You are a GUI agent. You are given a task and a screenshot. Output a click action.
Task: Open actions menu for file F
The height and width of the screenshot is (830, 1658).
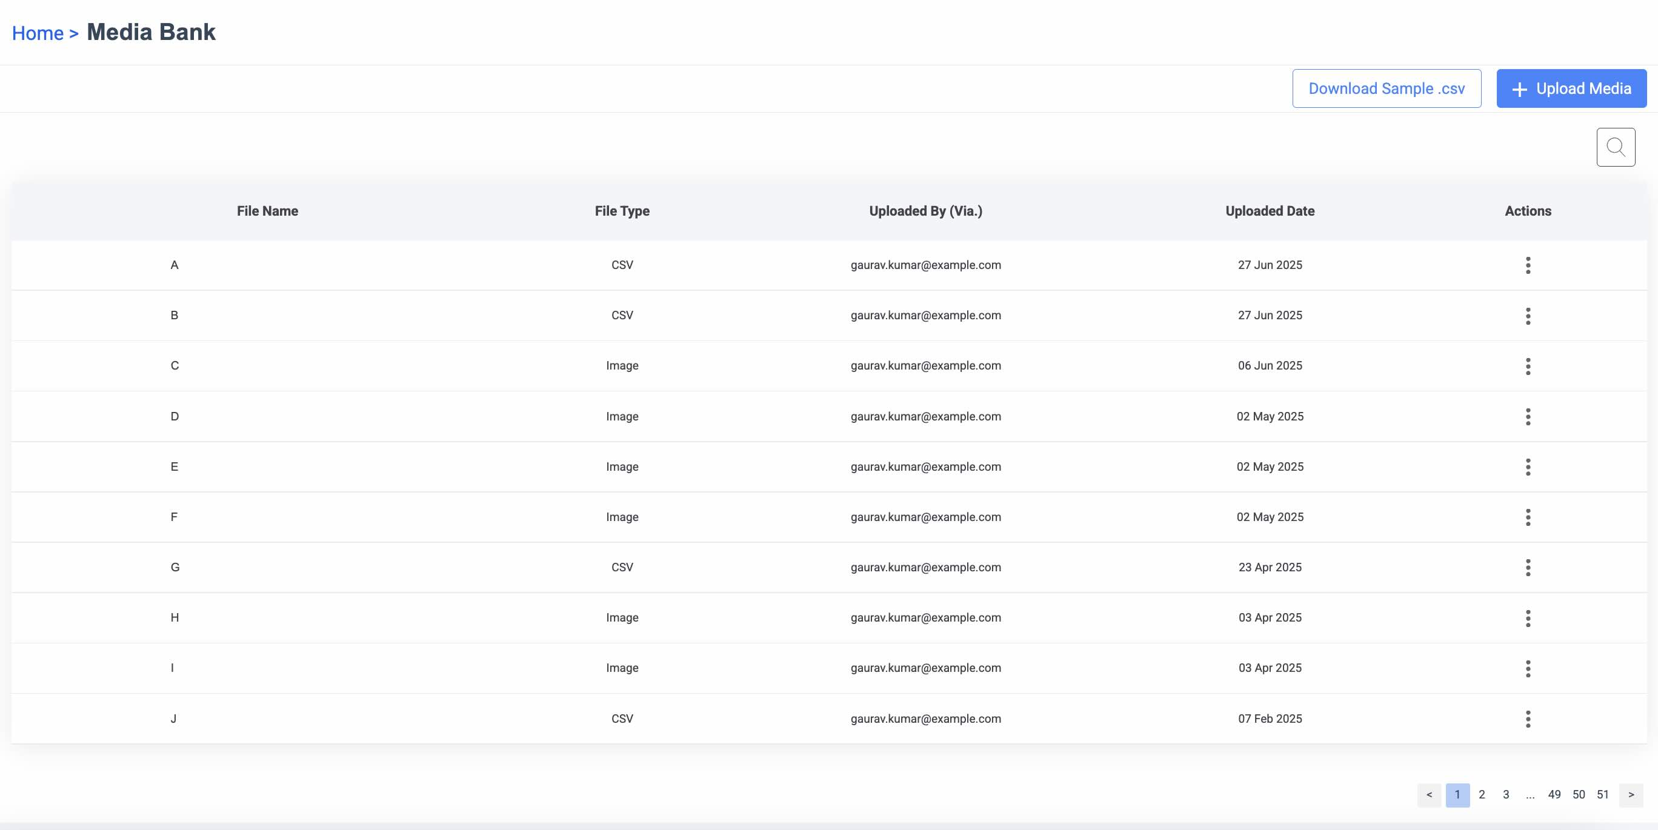coord(1527,517)
